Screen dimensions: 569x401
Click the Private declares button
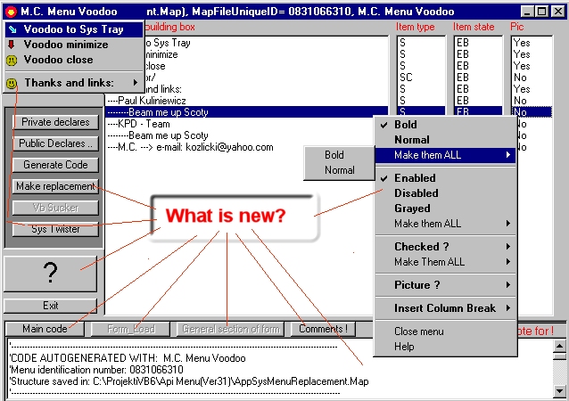54,122
